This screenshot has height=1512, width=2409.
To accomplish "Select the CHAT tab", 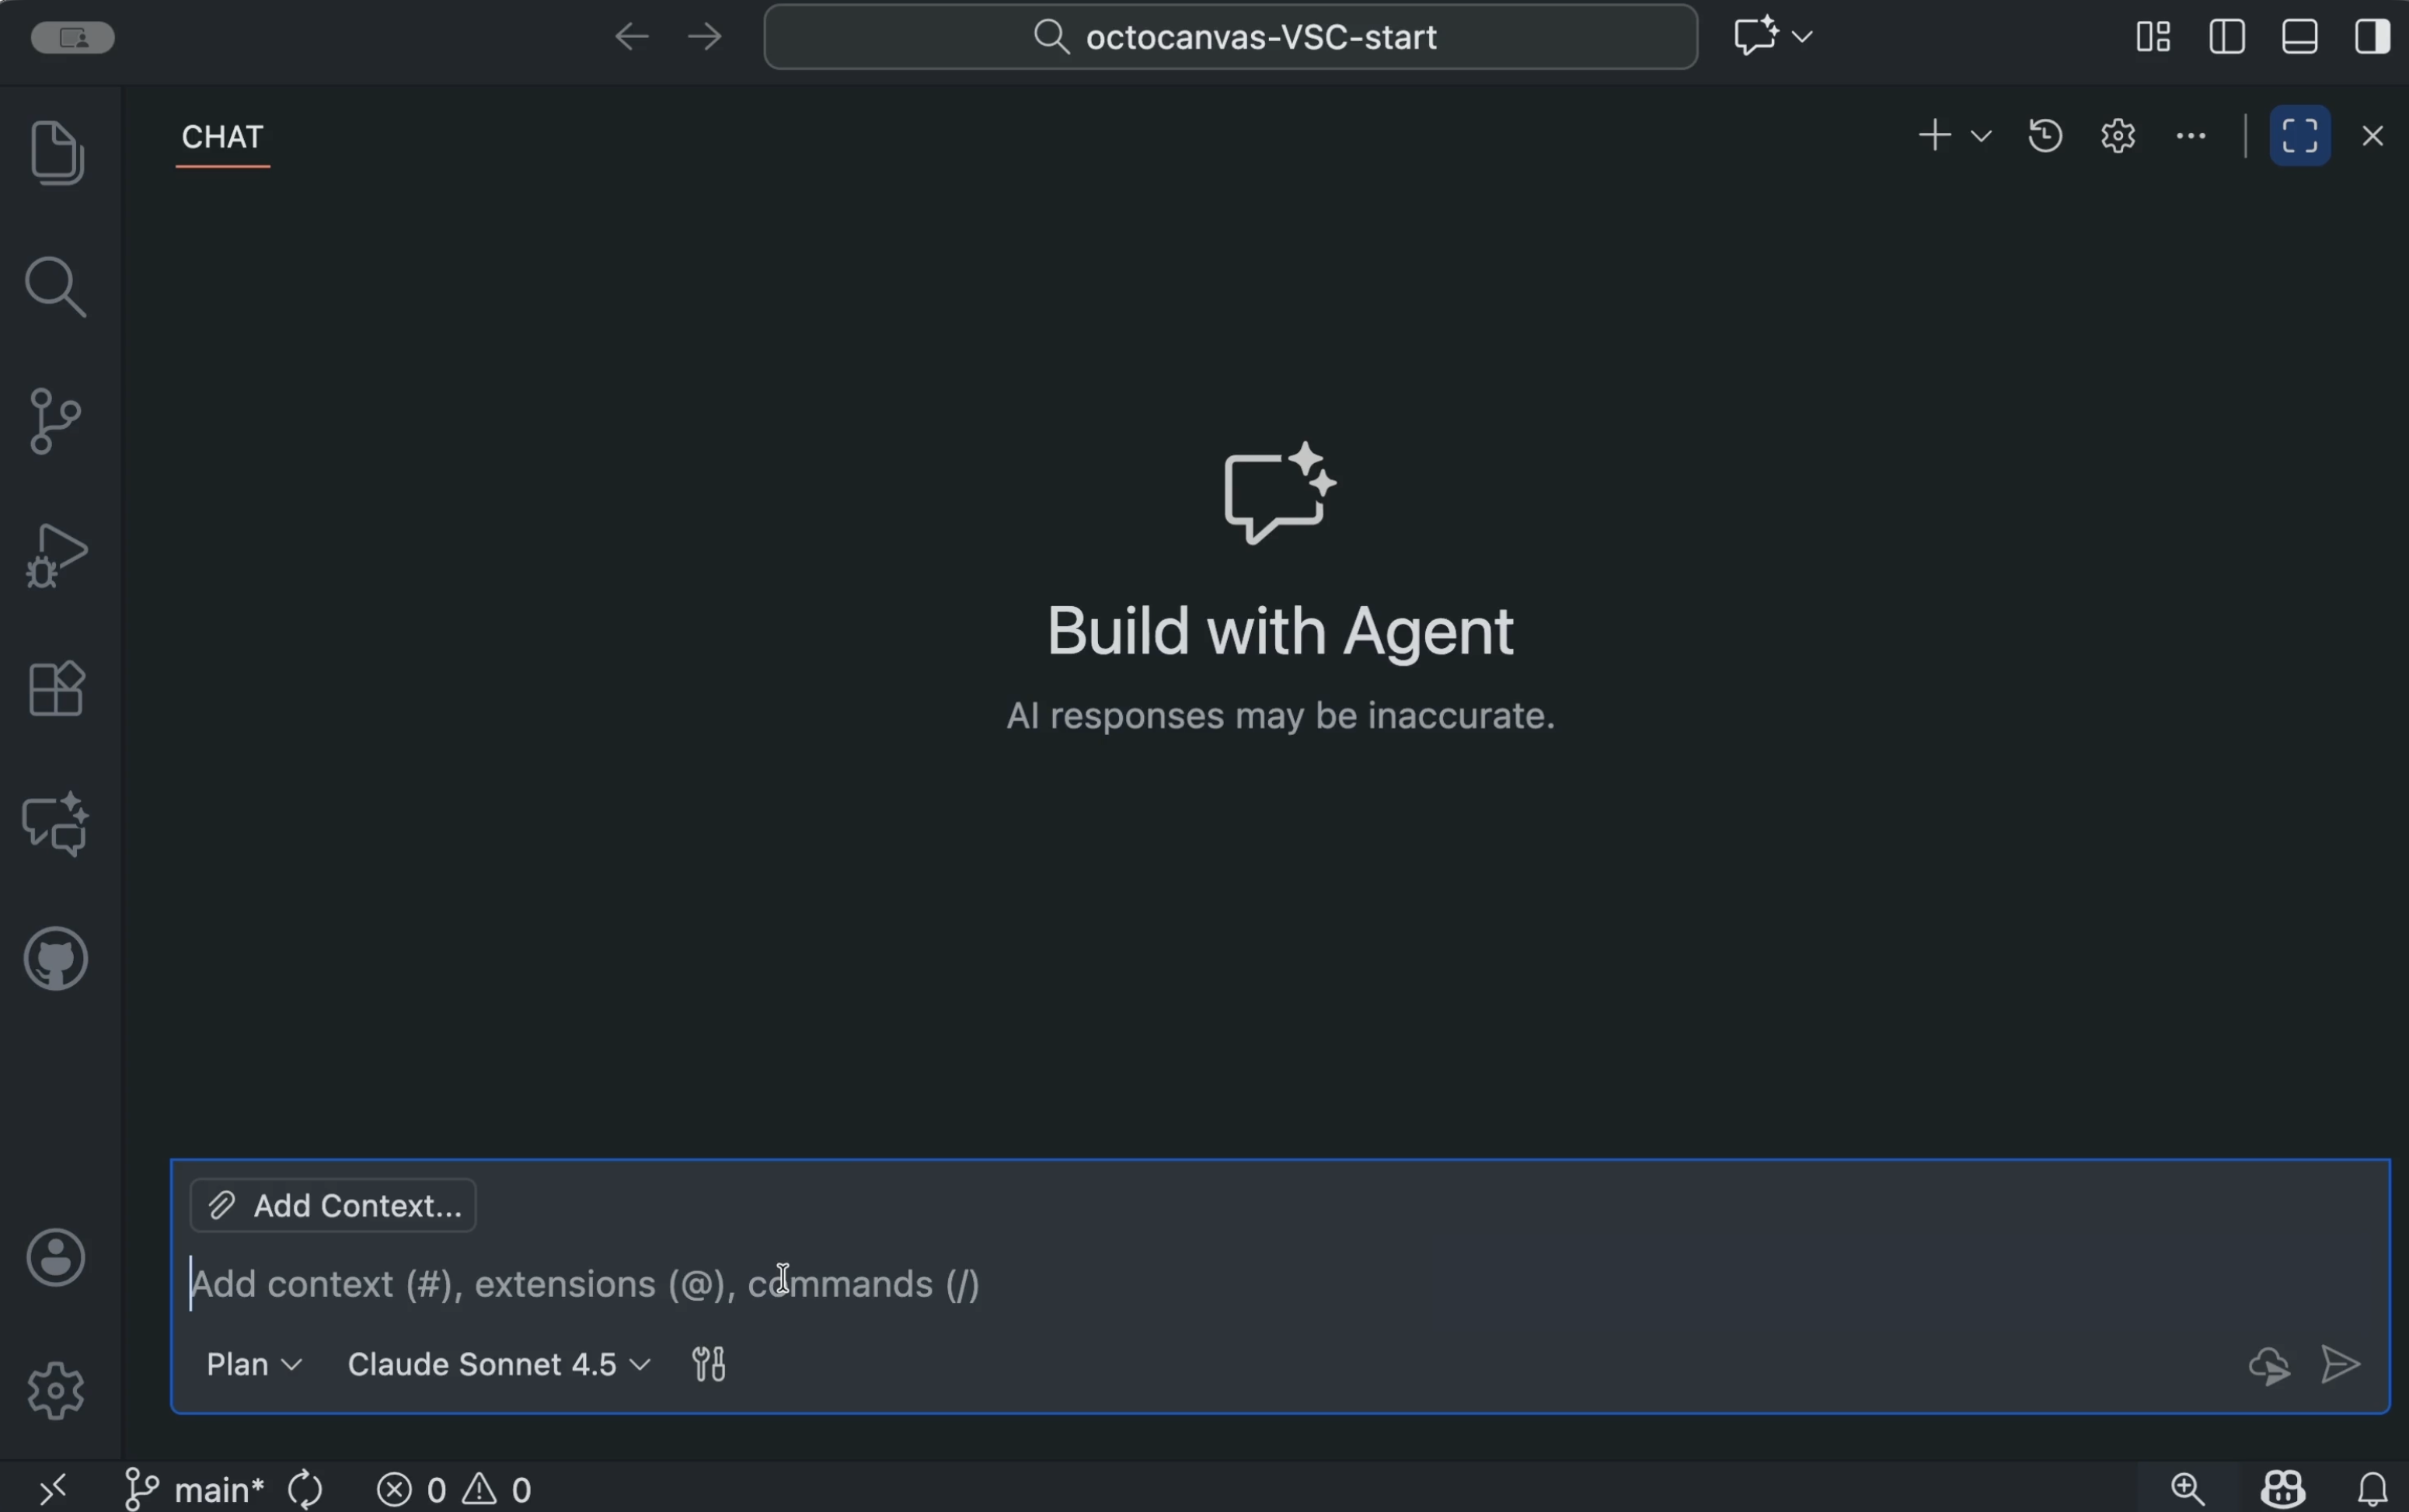I will coord(222,136).
